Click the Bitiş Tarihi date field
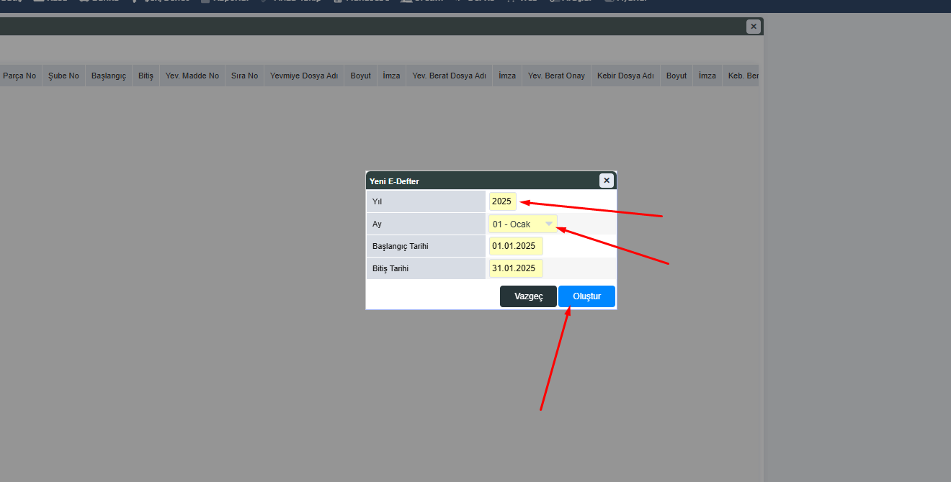 (x=515, y=268)
